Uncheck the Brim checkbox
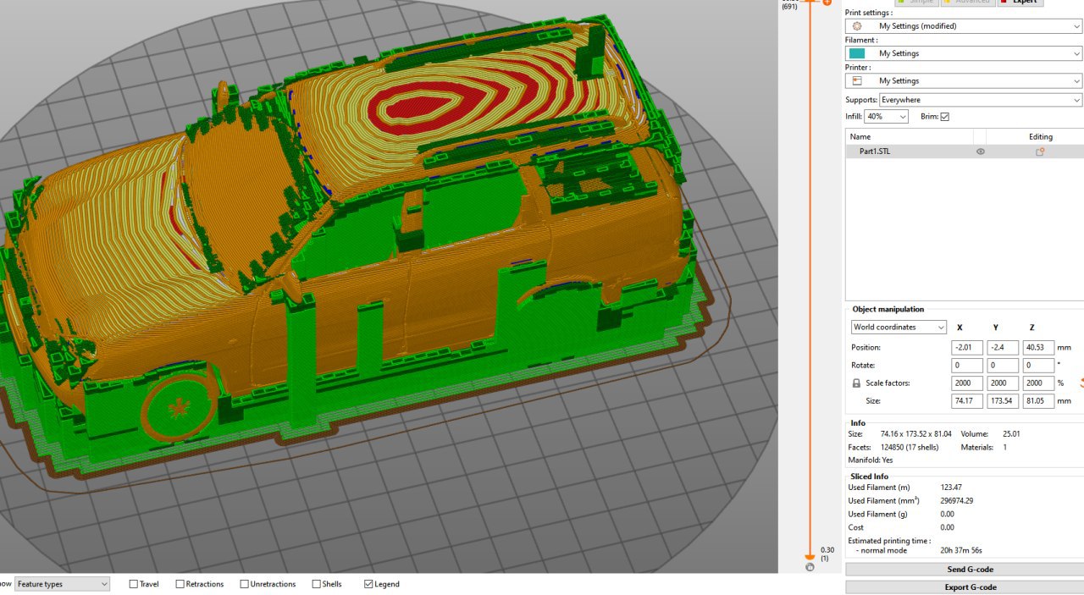Image resolution: width=1084 pixels, height=595 pixels. (944, 117)
